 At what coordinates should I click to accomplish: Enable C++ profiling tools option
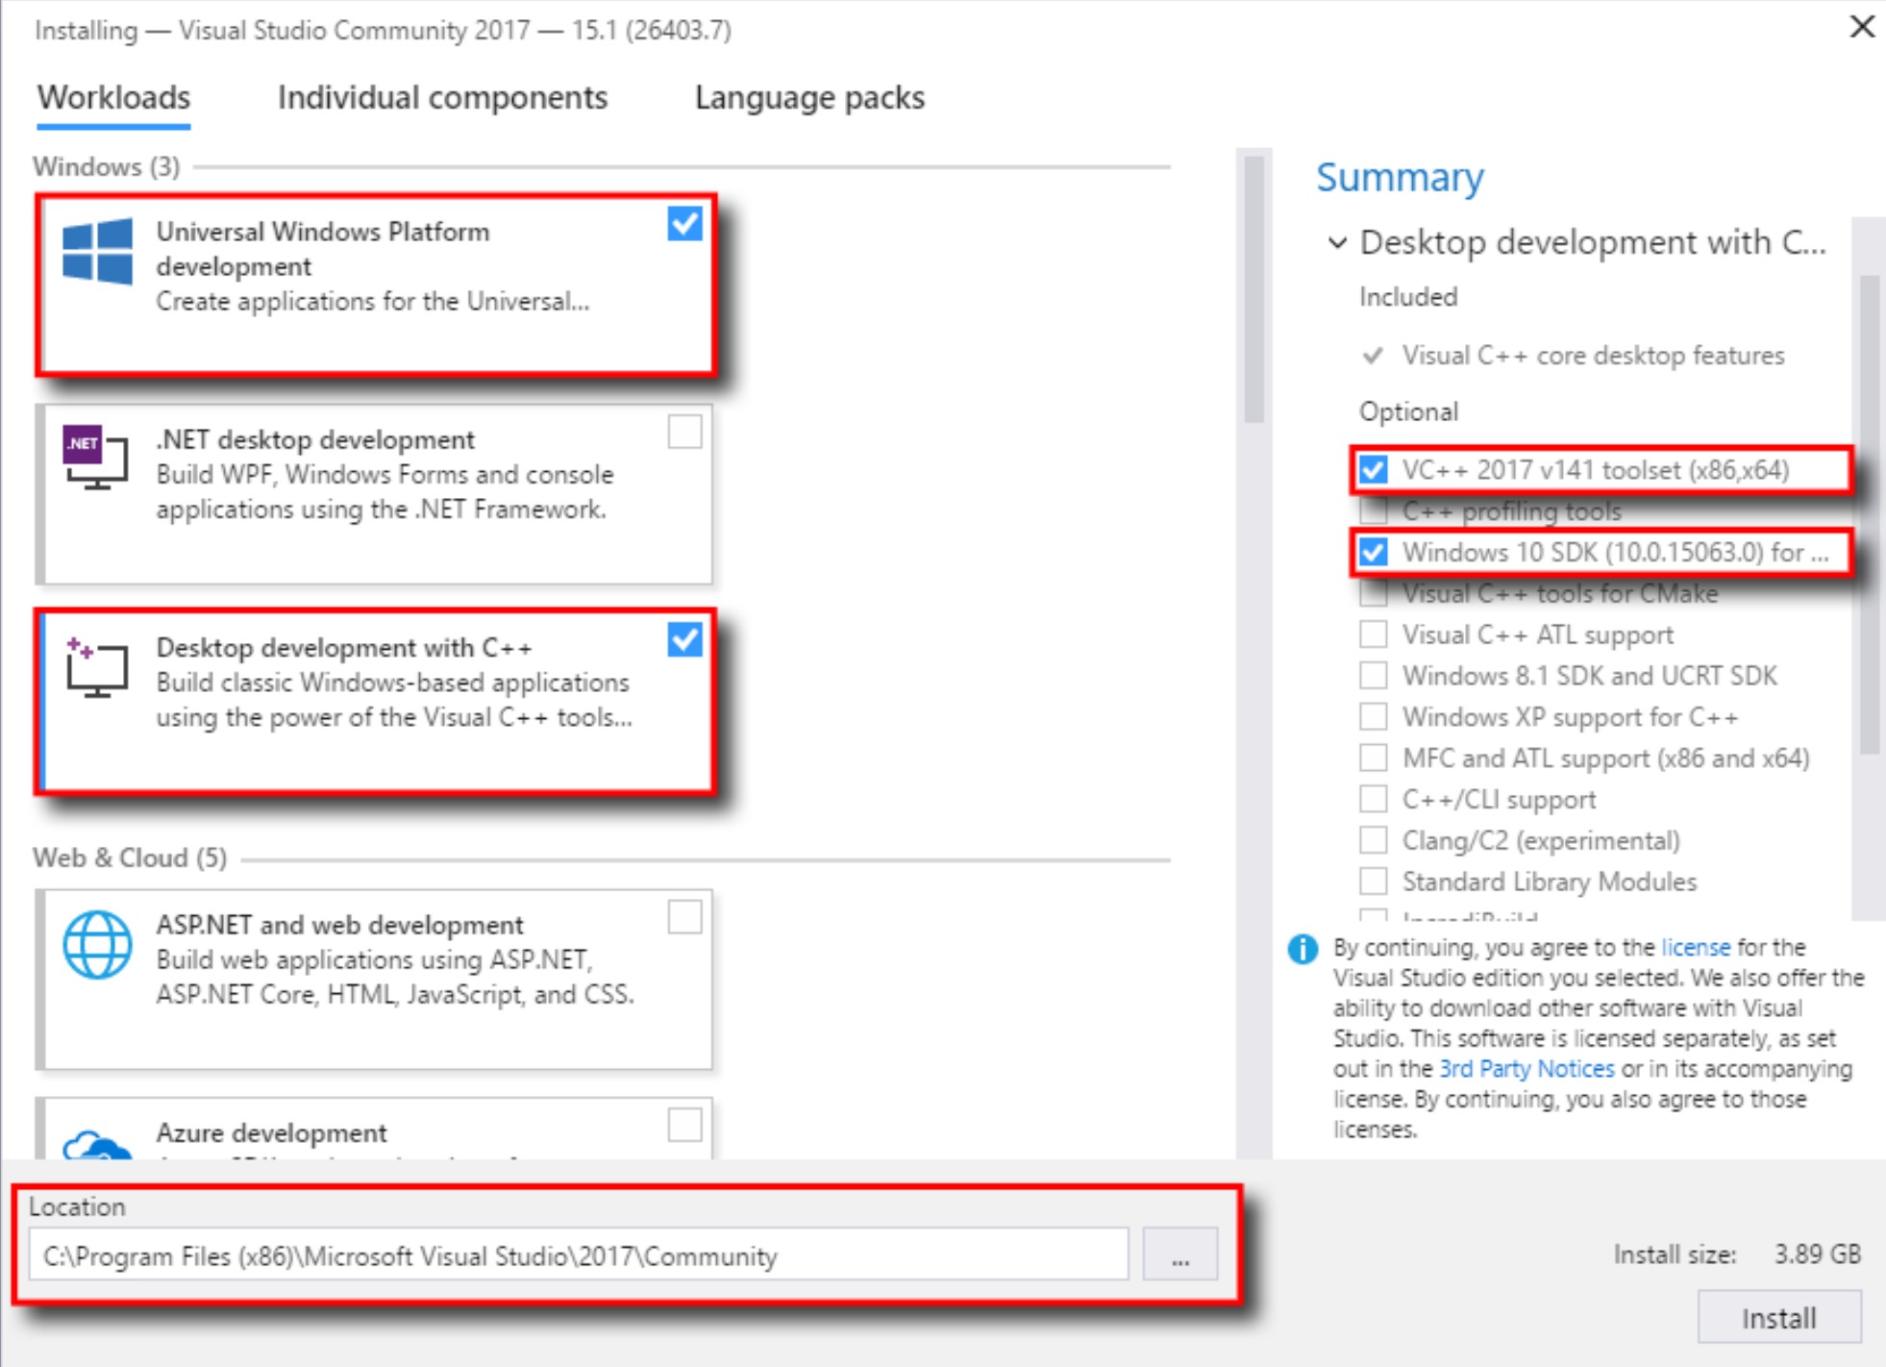(x=1374, y=510)
